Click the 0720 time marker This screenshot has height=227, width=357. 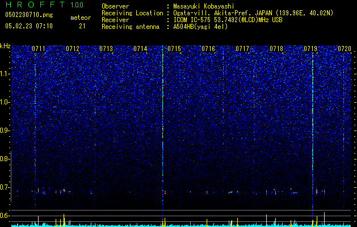(345, 49)
